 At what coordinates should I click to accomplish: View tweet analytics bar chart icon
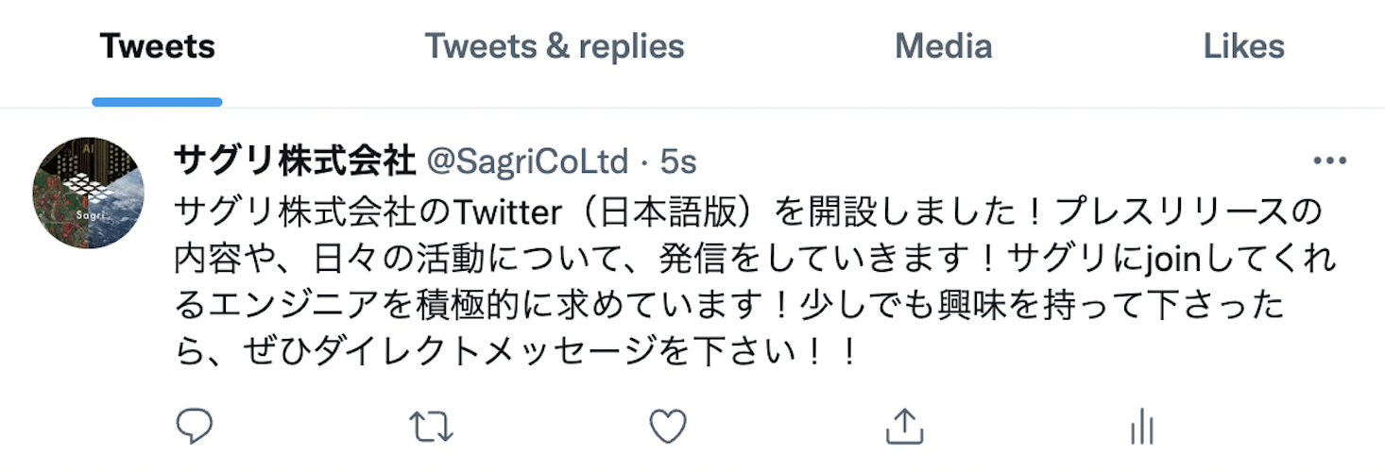coord(1141,427)
